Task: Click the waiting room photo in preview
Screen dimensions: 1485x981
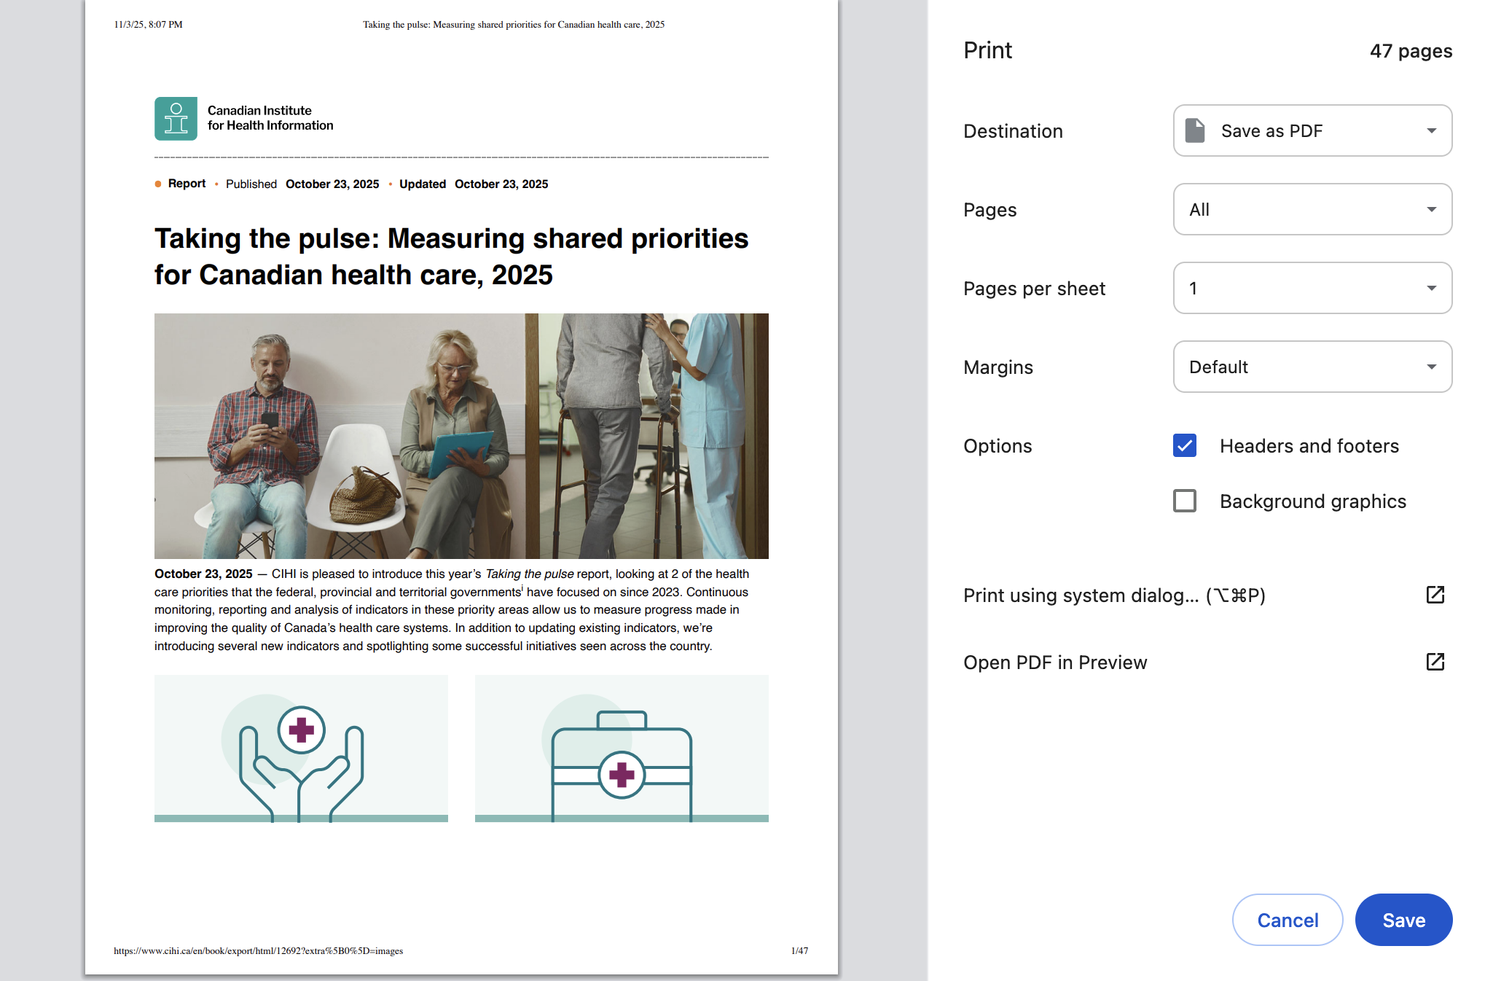Action: 461,436
